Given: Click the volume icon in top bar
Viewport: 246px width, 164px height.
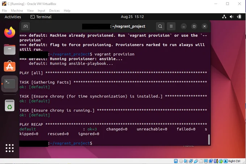Looking at the screenshot, I should click(232, 17).
